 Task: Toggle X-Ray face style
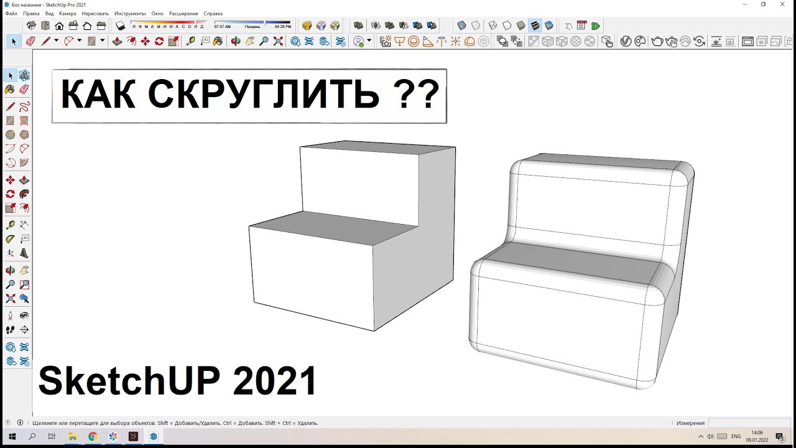coord(461,26)
